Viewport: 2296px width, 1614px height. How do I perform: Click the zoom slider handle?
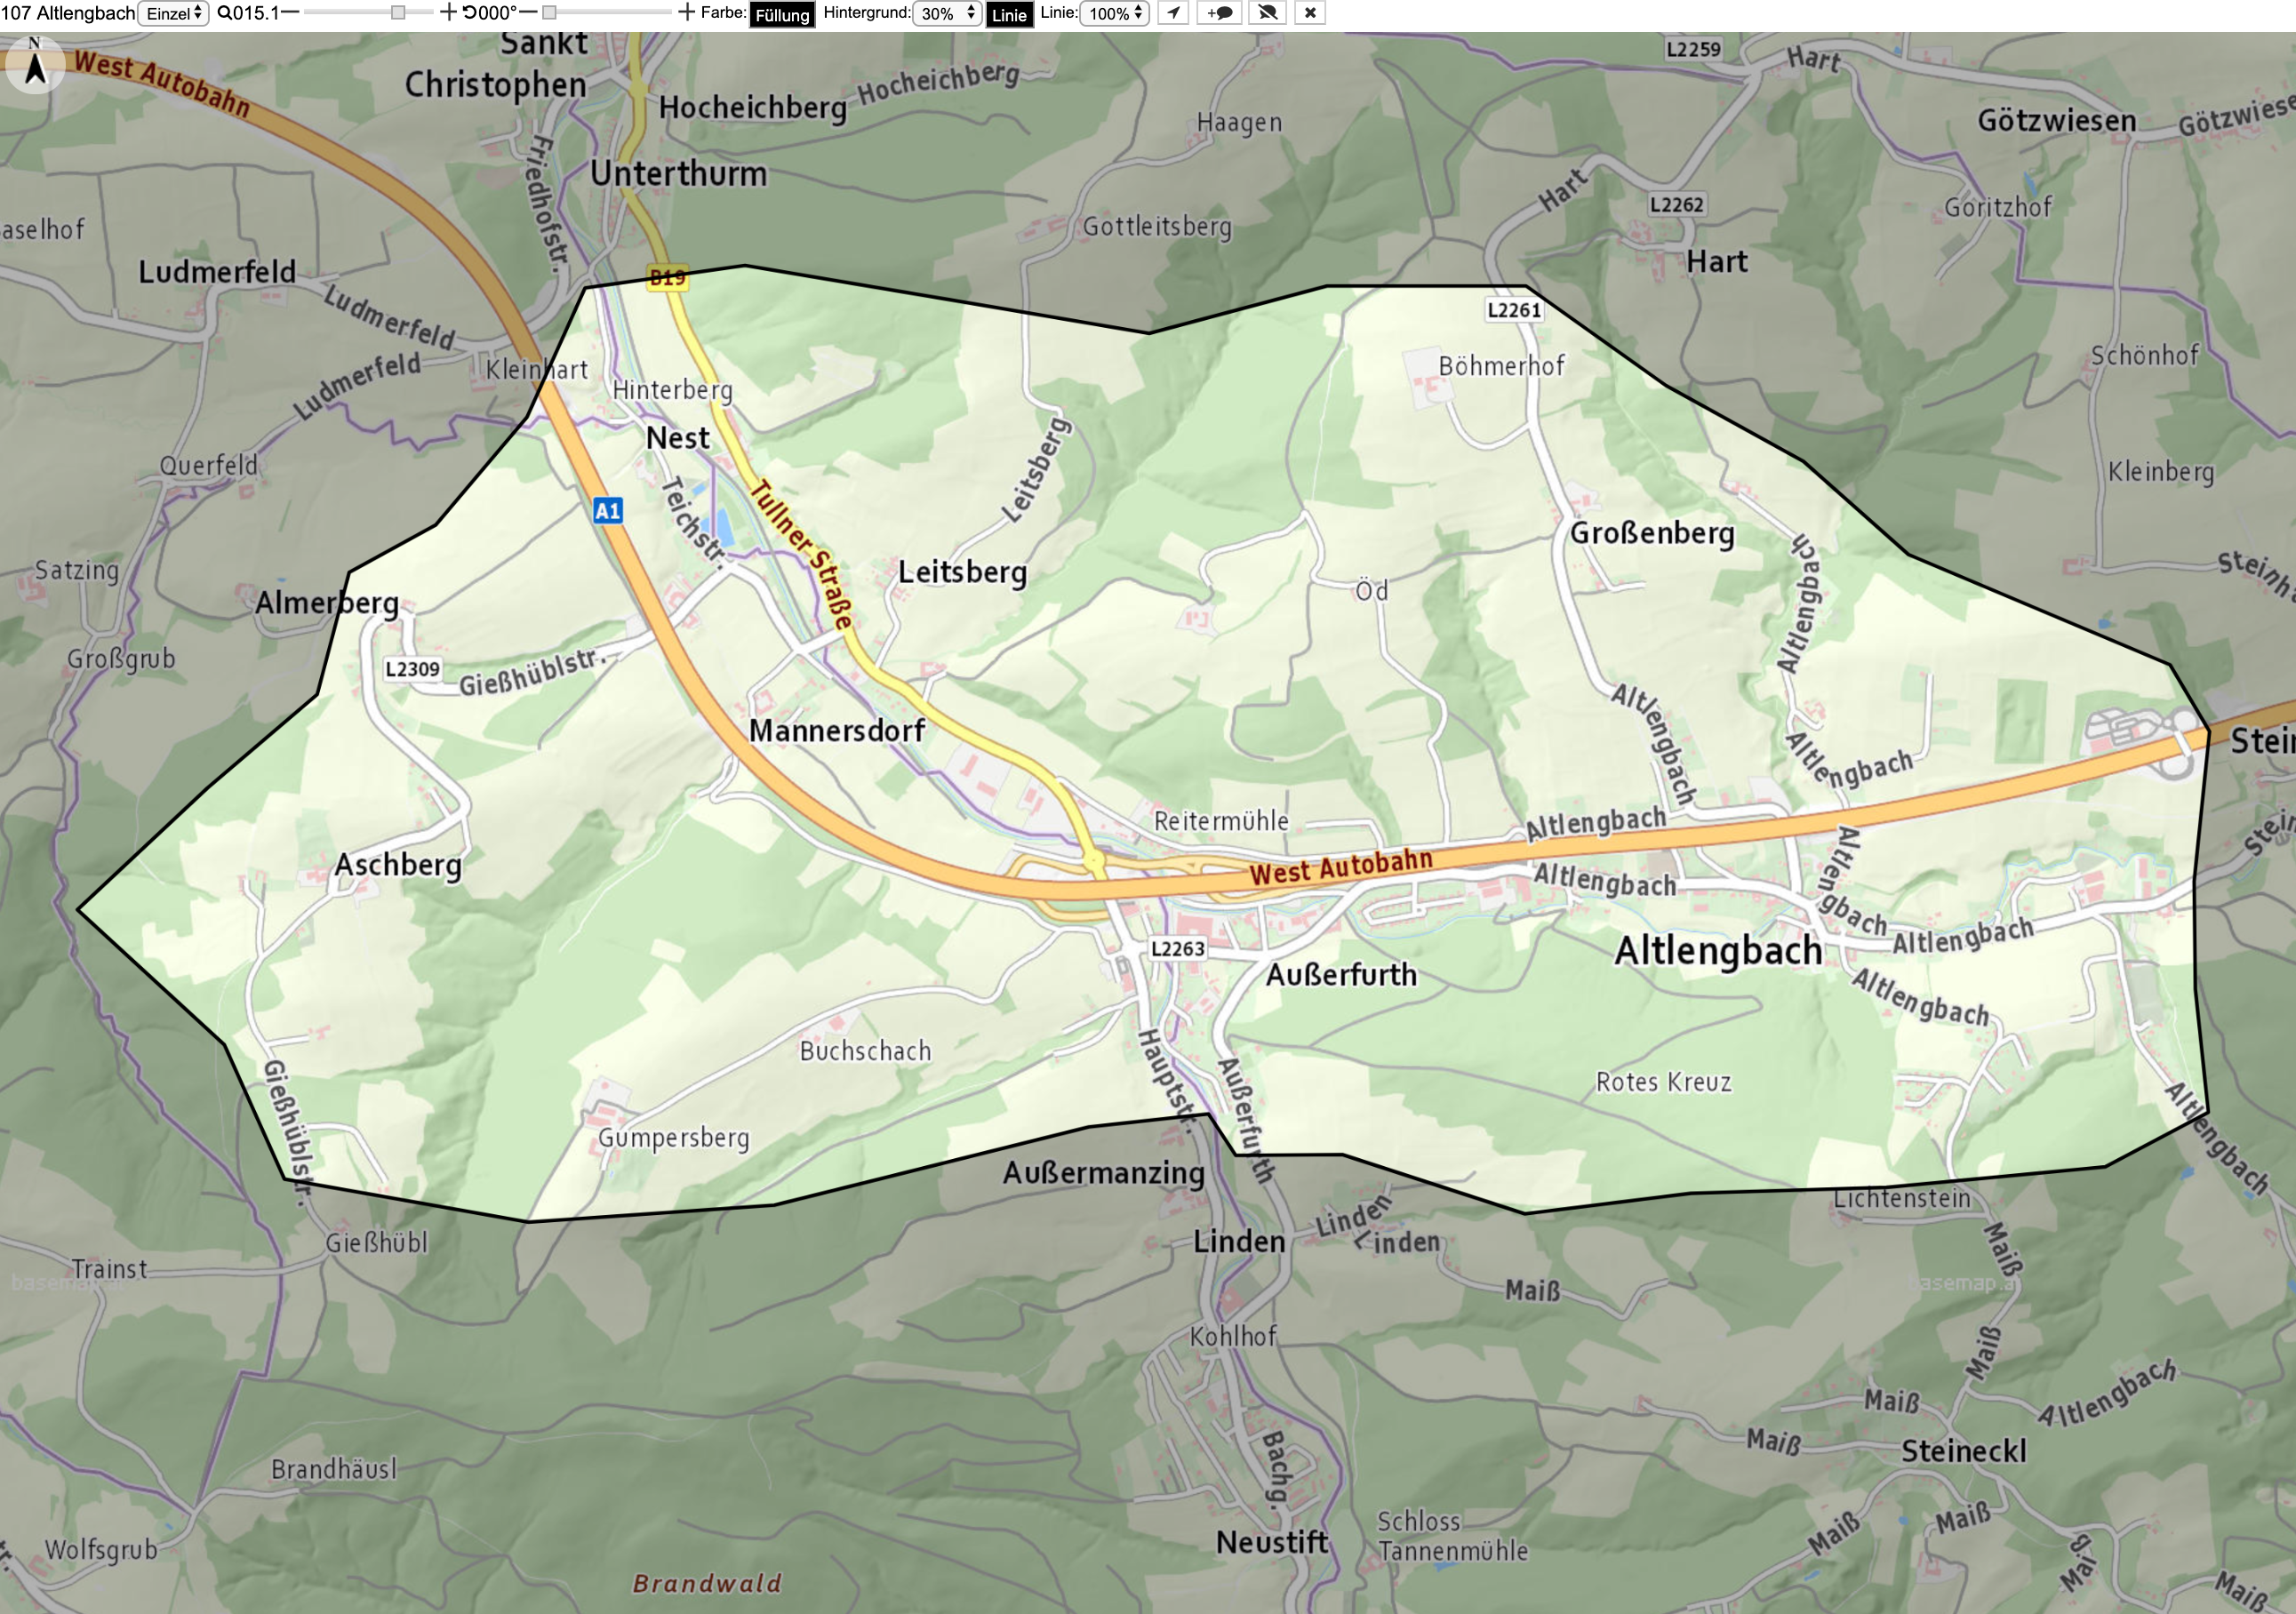click(398, 13)
